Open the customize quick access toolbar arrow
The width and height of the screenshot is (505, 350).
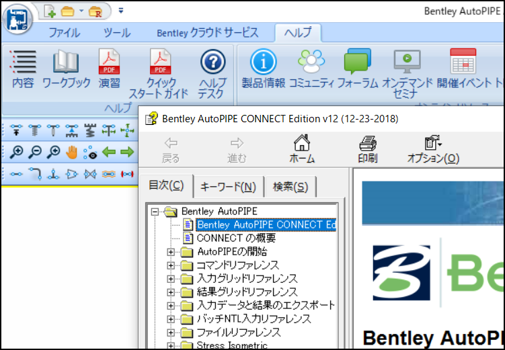[121, 11]
